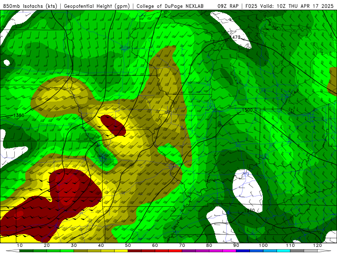
Task: Click the 120 value on the color scale
Action: (318, 245)
